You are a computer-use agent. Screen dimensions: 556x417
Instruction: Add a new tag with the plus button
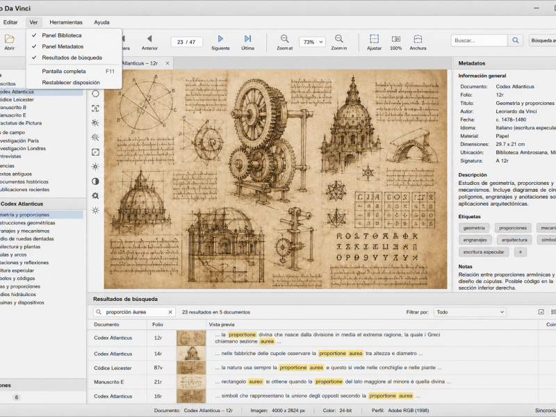point(521,252)
